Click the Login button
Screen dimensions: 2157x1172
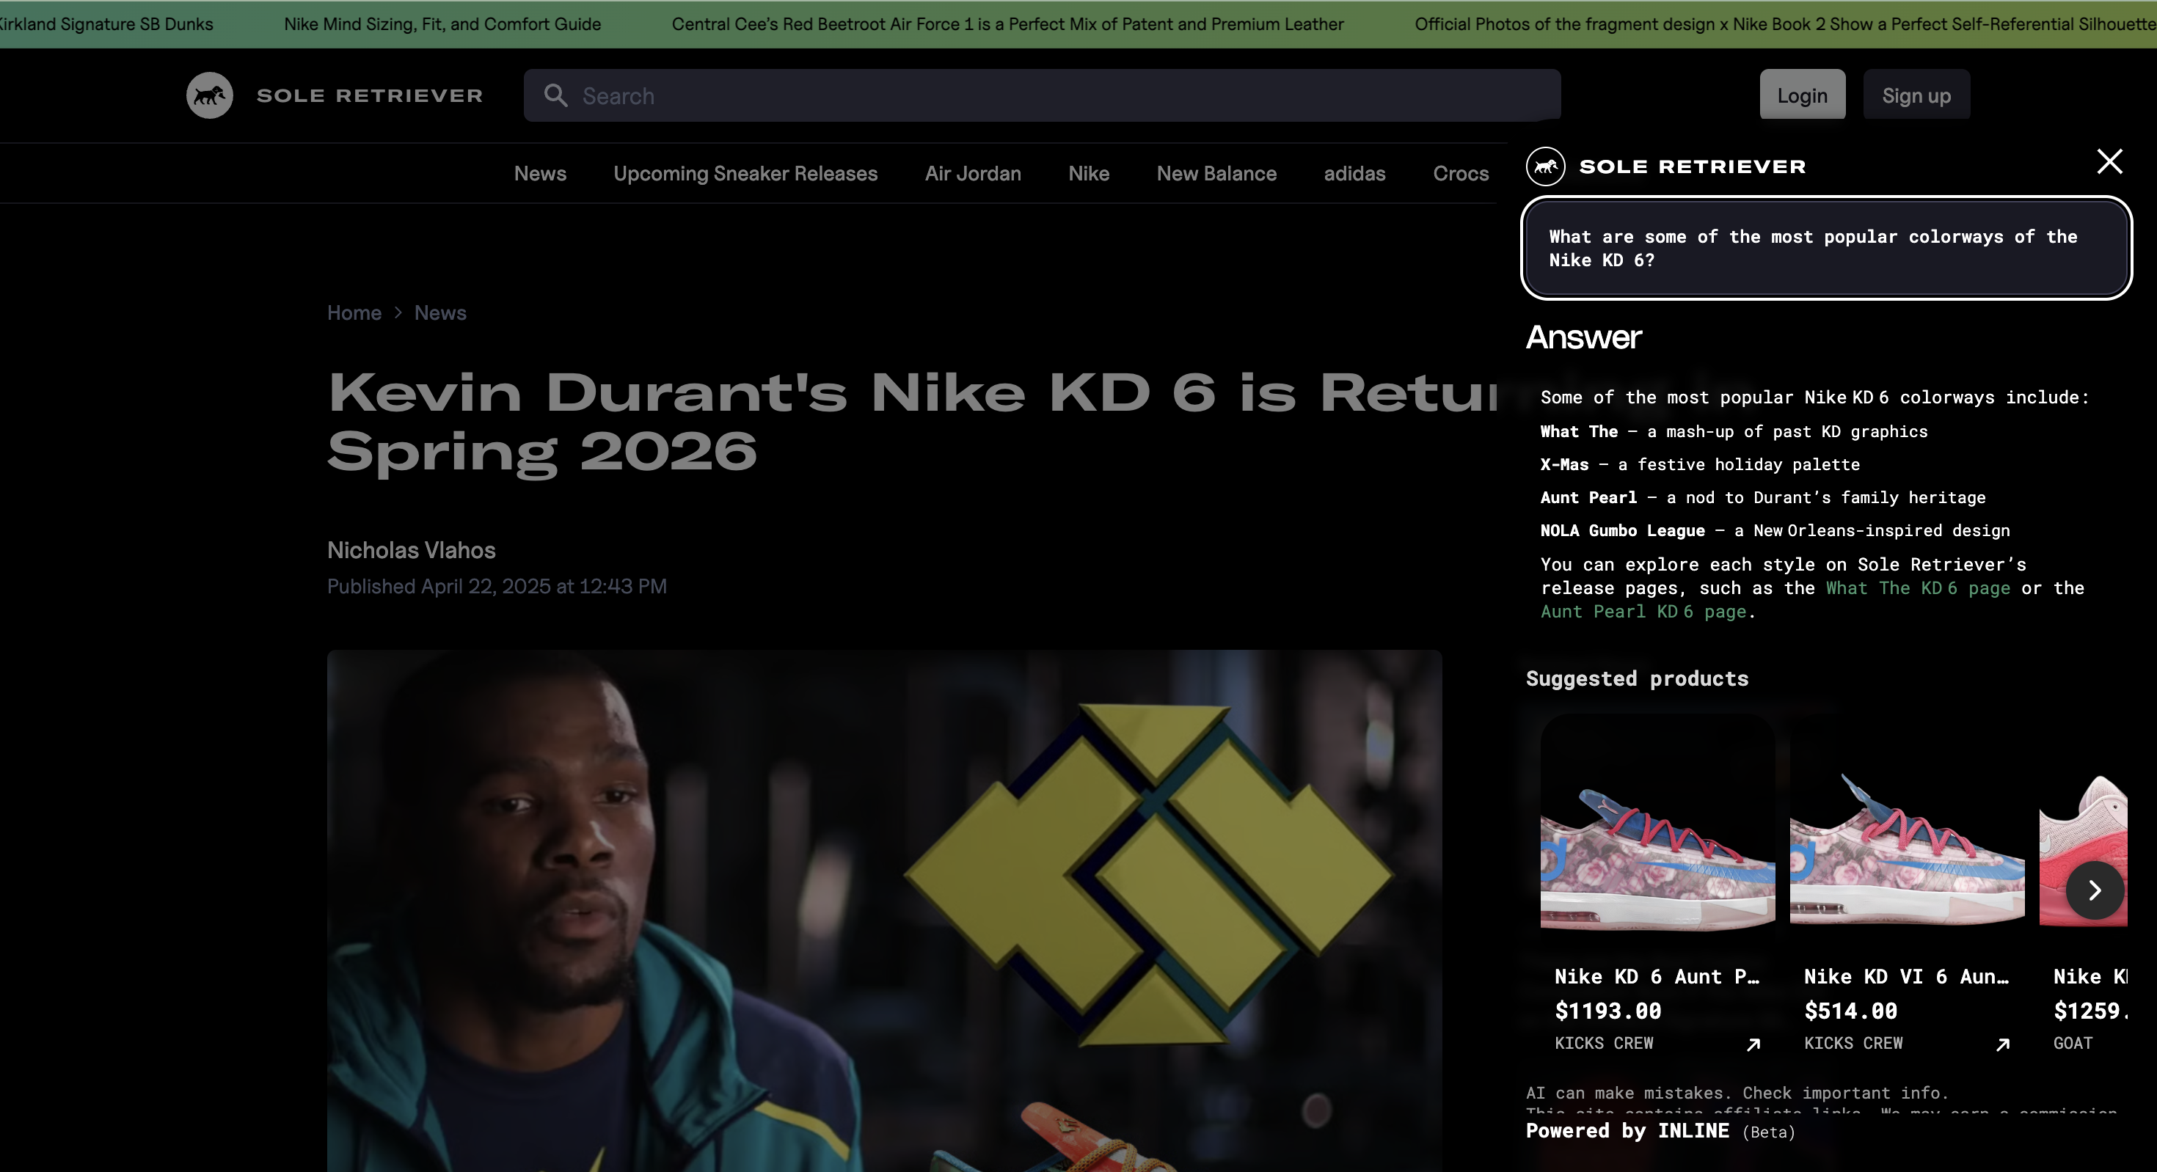pos(1802,95)
